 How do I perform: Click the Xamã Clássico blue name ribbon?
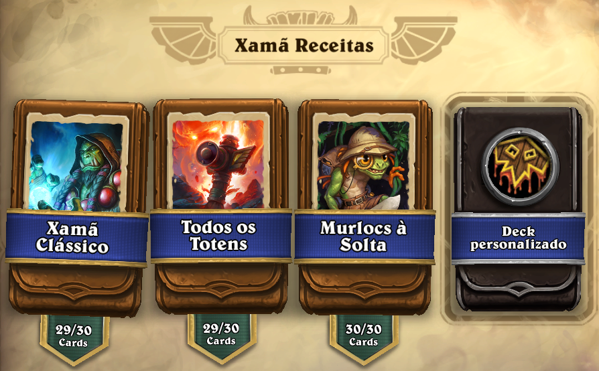[77, 236]
